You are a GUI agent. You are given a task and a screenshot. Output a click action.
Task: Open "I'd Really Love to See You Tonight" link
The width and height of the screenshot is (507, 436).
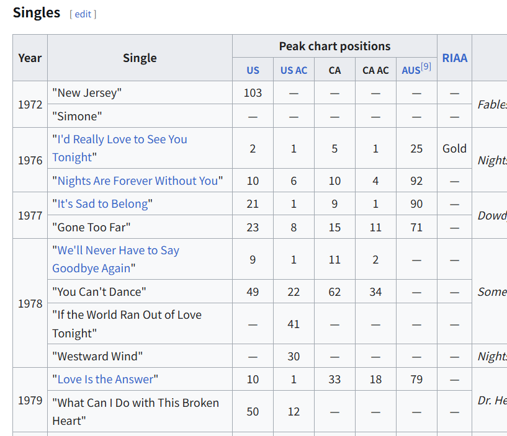(120, 148)
